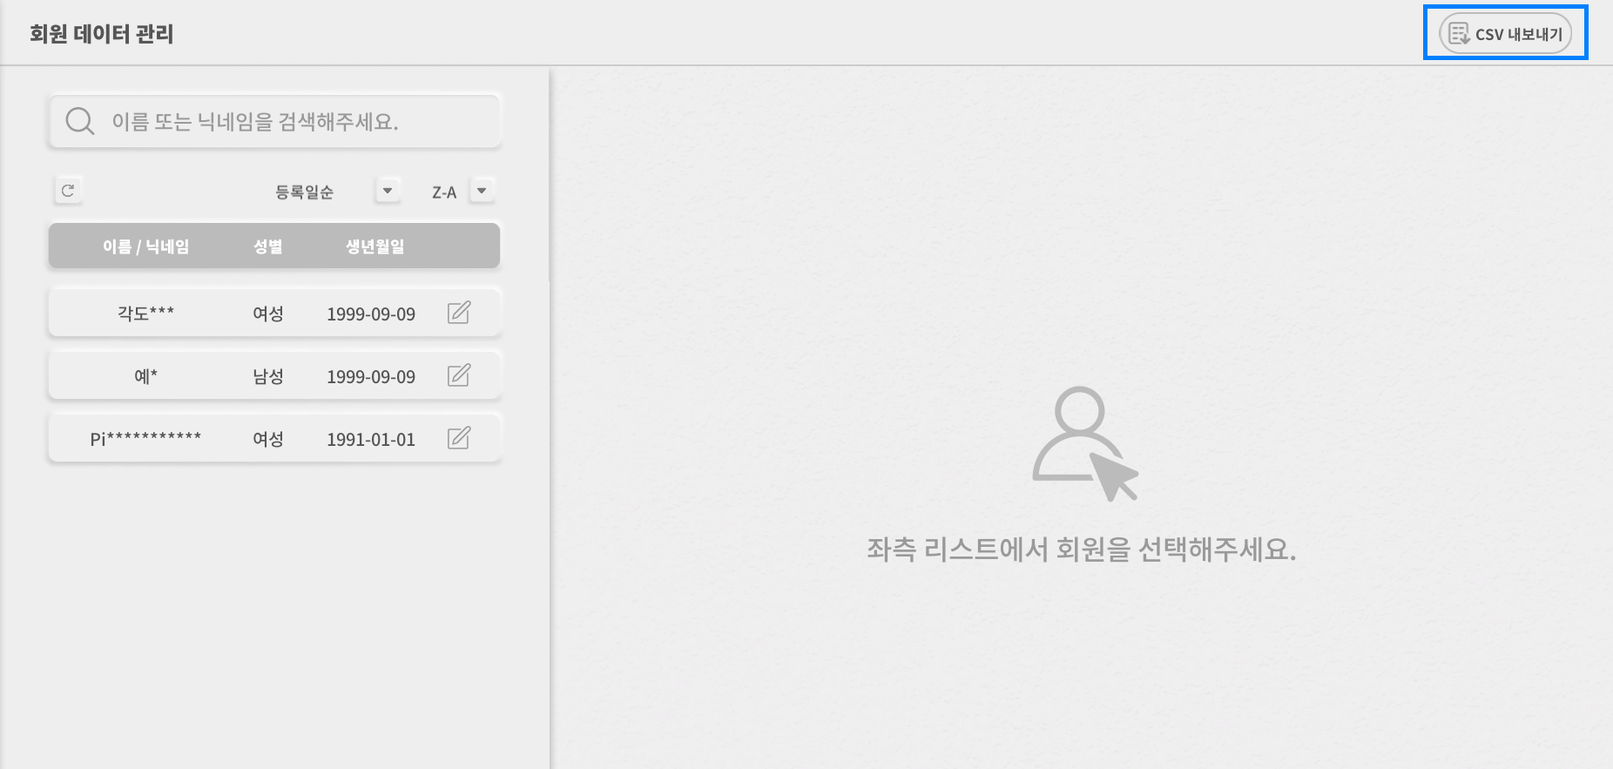Click the user-with-cursor placeholder icon

[1085, 443]
